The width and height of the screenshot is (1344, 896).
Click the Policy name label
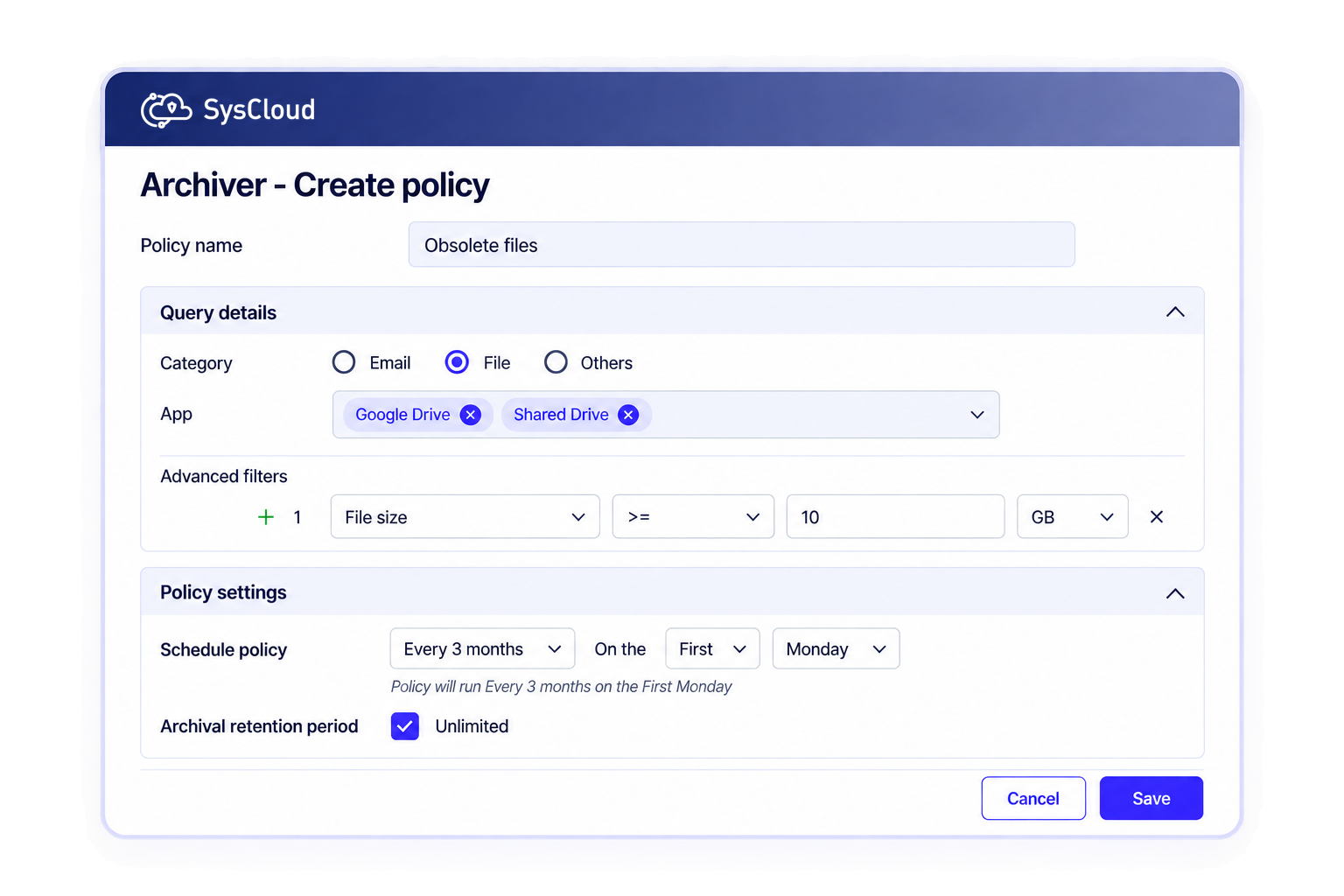click(x=192, y=246)
